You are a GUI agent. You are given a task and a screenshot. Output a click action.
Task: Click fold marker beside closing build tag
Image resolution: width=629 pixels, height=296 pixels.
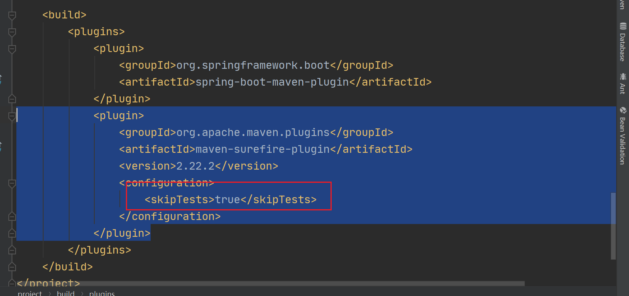click(12, 267)
